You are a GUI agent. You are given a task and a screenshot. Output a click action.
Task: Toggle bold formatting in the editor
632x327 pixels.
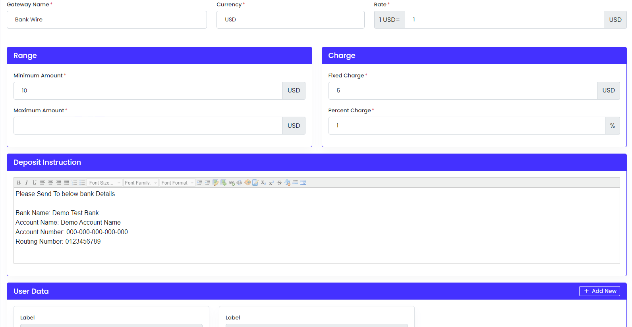click(19, 183)
